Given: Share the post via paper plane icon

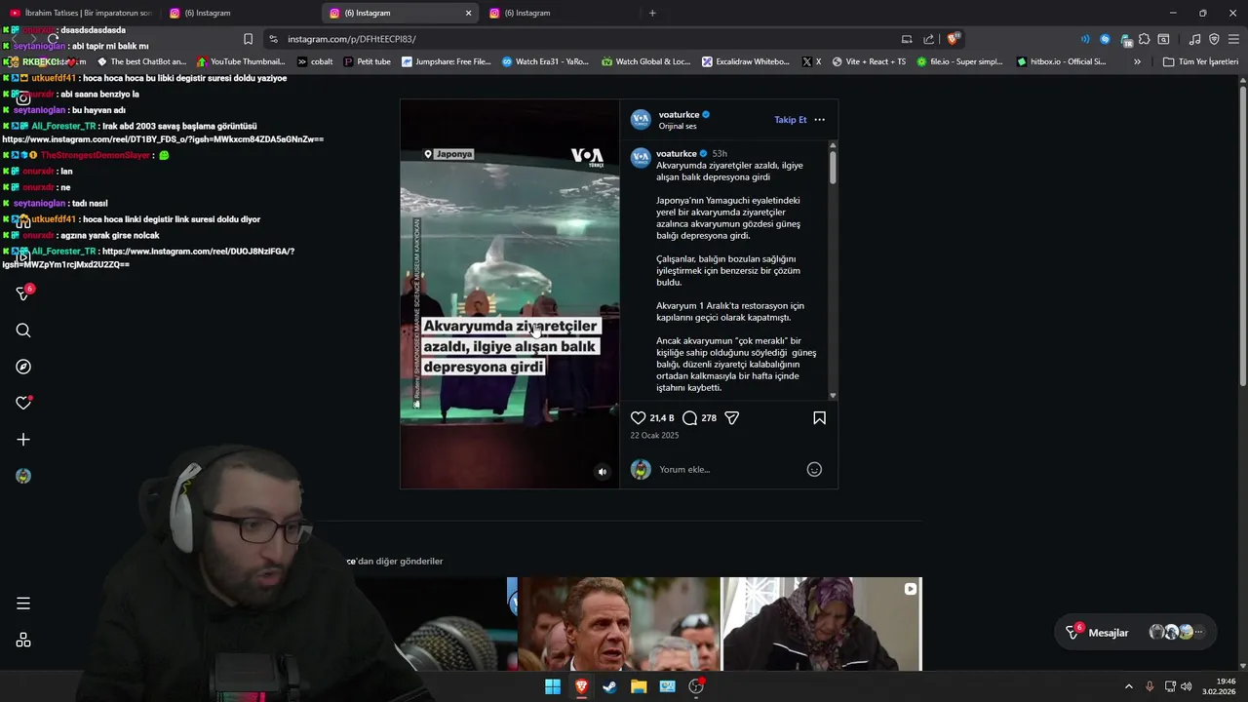Looking at the screenshot, I should pyautogui.click(x=732, y=418).
